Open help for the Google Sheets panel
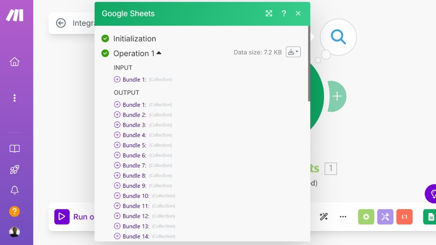This screenshot has width=436, height=245. pyautogui.click(x=284, y=13)
